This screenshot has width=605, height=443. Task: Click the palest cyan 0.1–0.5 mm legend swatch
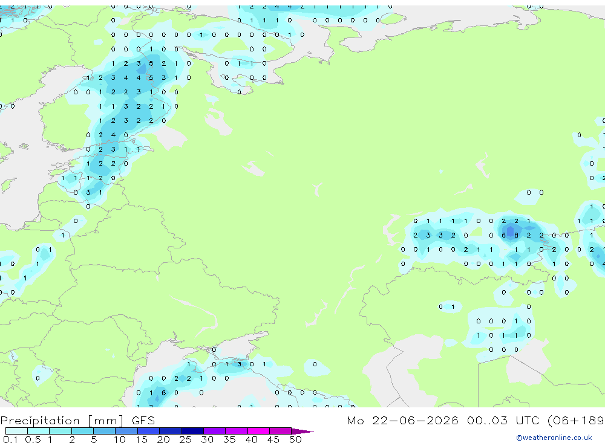(16, 431)
